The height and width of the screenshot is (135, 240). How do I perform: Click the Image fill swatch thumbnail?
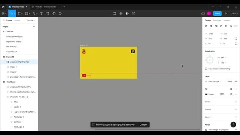[206, 94]
